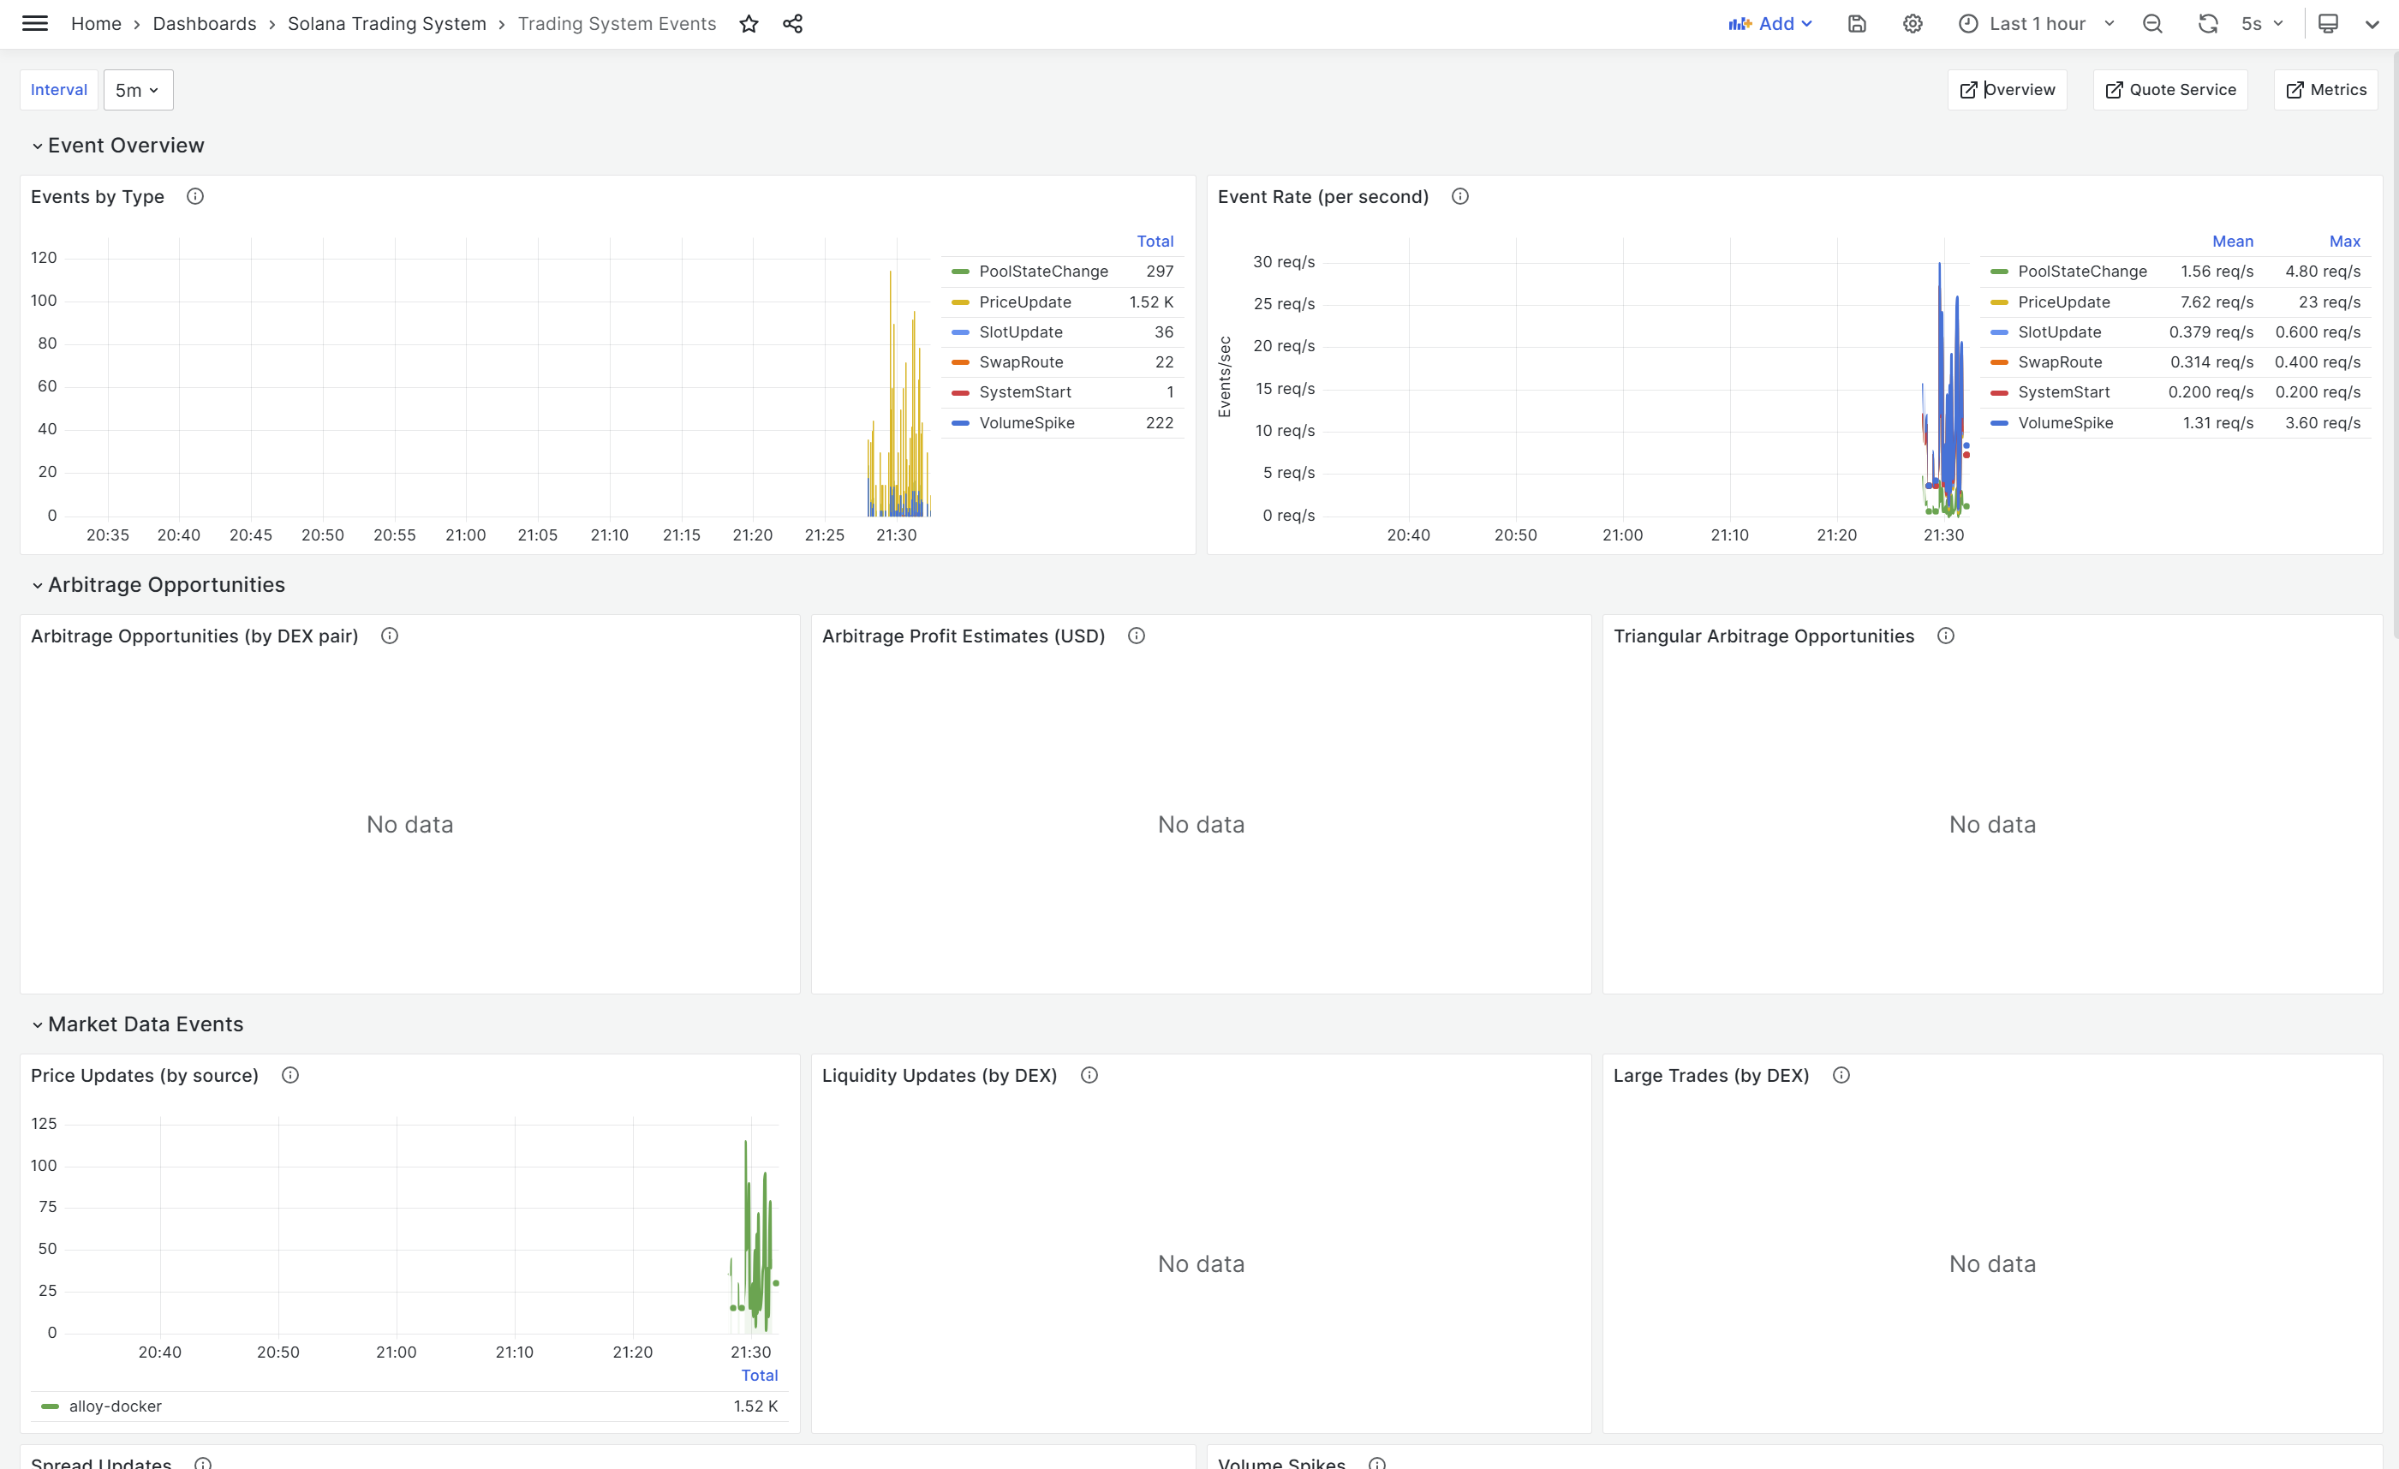This screenshot has width=2399, height=1469.
Task: Save the dashboard
Action: 1856,23
